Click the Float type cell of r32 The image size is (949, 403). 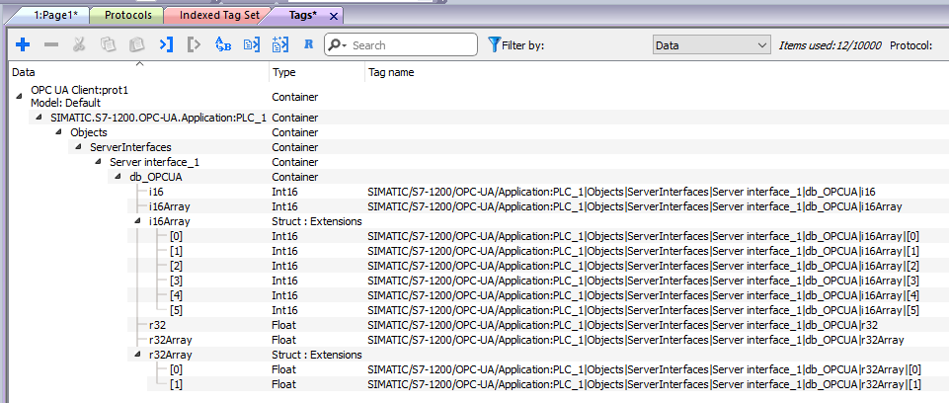[284, 325]
